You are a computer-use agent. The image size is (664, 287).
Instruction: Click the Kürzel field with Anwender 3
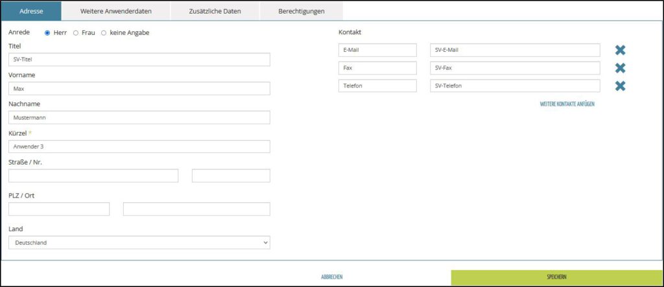pos(139,146)
